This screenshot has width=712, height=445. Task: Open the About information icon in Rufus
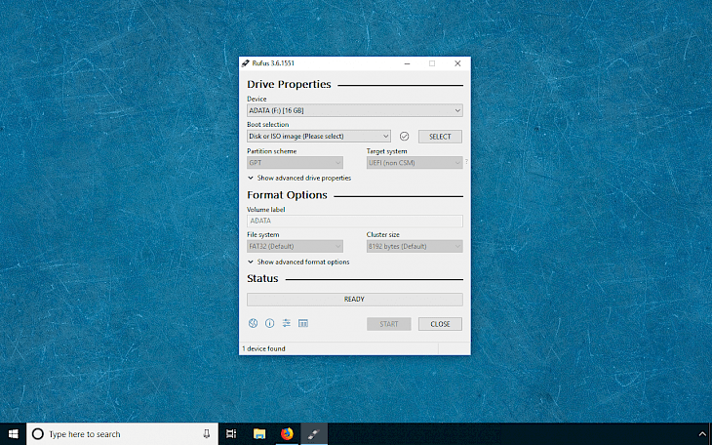pyautogui.click(x=270, y=323)
